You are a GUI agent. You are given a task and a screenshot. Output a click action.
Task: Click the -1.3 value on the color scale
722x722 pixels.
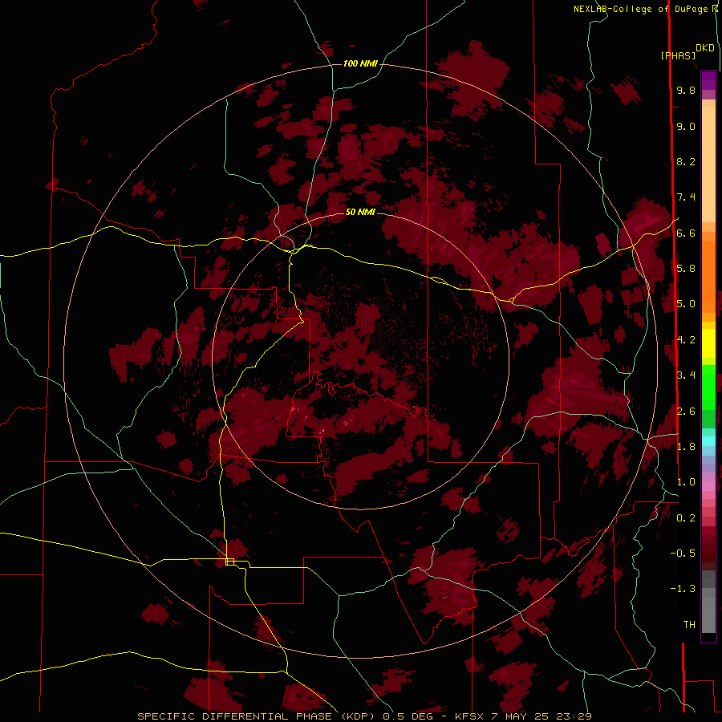coord(683,589)
